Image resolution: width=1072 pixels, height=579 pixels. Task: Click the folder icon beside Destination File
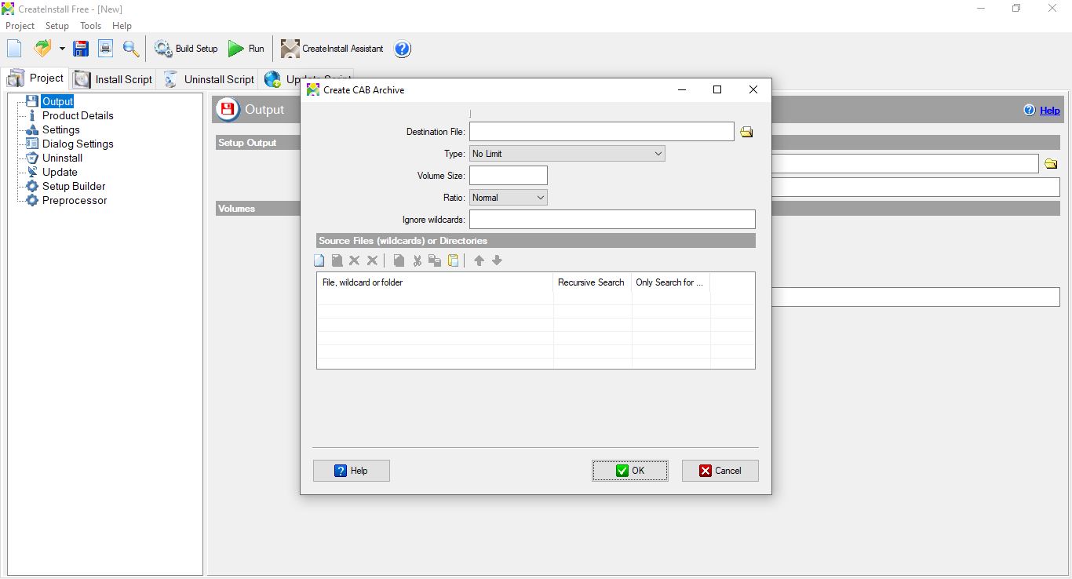746,132
